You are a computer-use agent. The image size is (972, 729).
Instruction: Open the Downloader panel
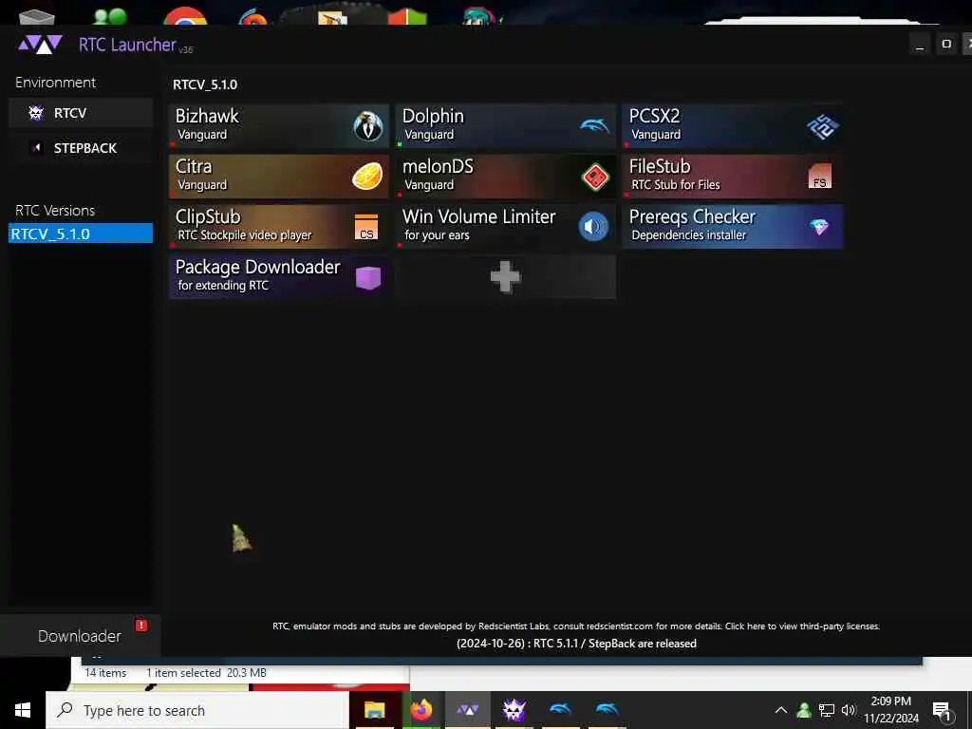80,636
